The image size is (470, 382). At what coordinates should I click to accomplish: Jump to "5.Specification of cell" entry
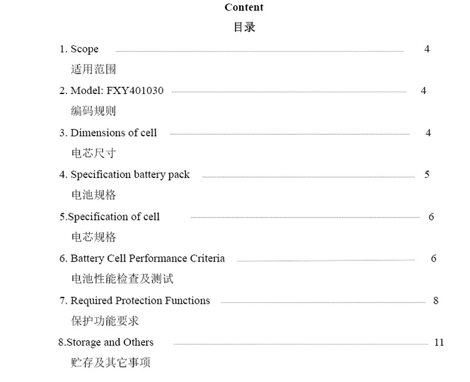(x=109, y=217)
